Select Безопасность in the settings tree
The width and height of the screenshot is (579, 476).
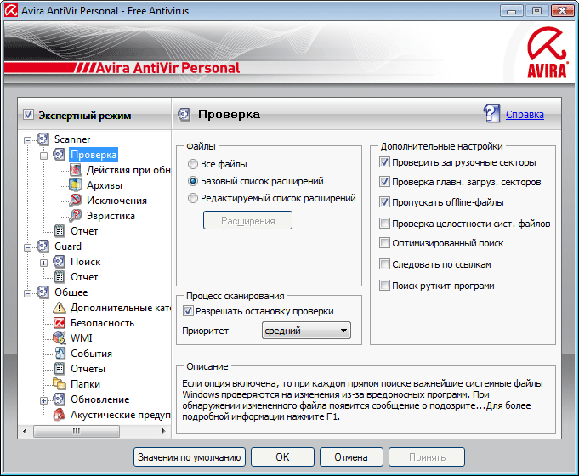102,323
